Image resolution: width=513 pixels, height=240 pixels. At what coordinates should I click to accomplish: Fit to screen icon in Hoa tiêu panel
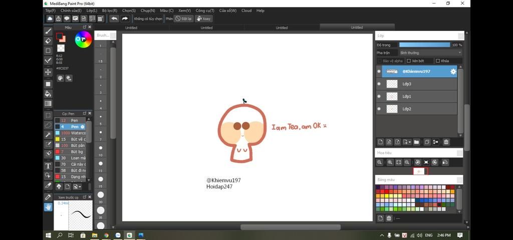[398, 162]
